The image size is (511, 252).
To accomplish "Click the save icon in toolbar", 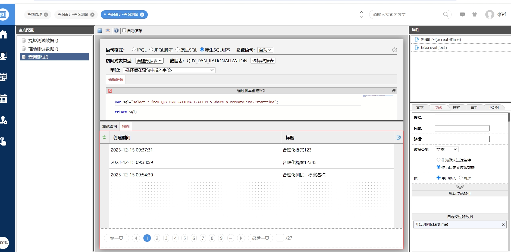I will (x=100, y=31).
